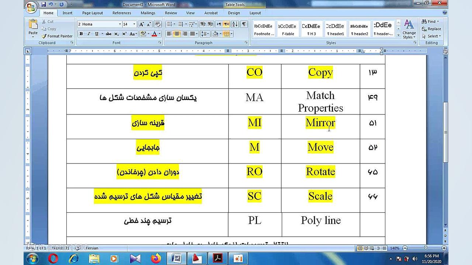Toggle Center alignment
Viewport: 472px width, 265px height.
click(177, 34)
